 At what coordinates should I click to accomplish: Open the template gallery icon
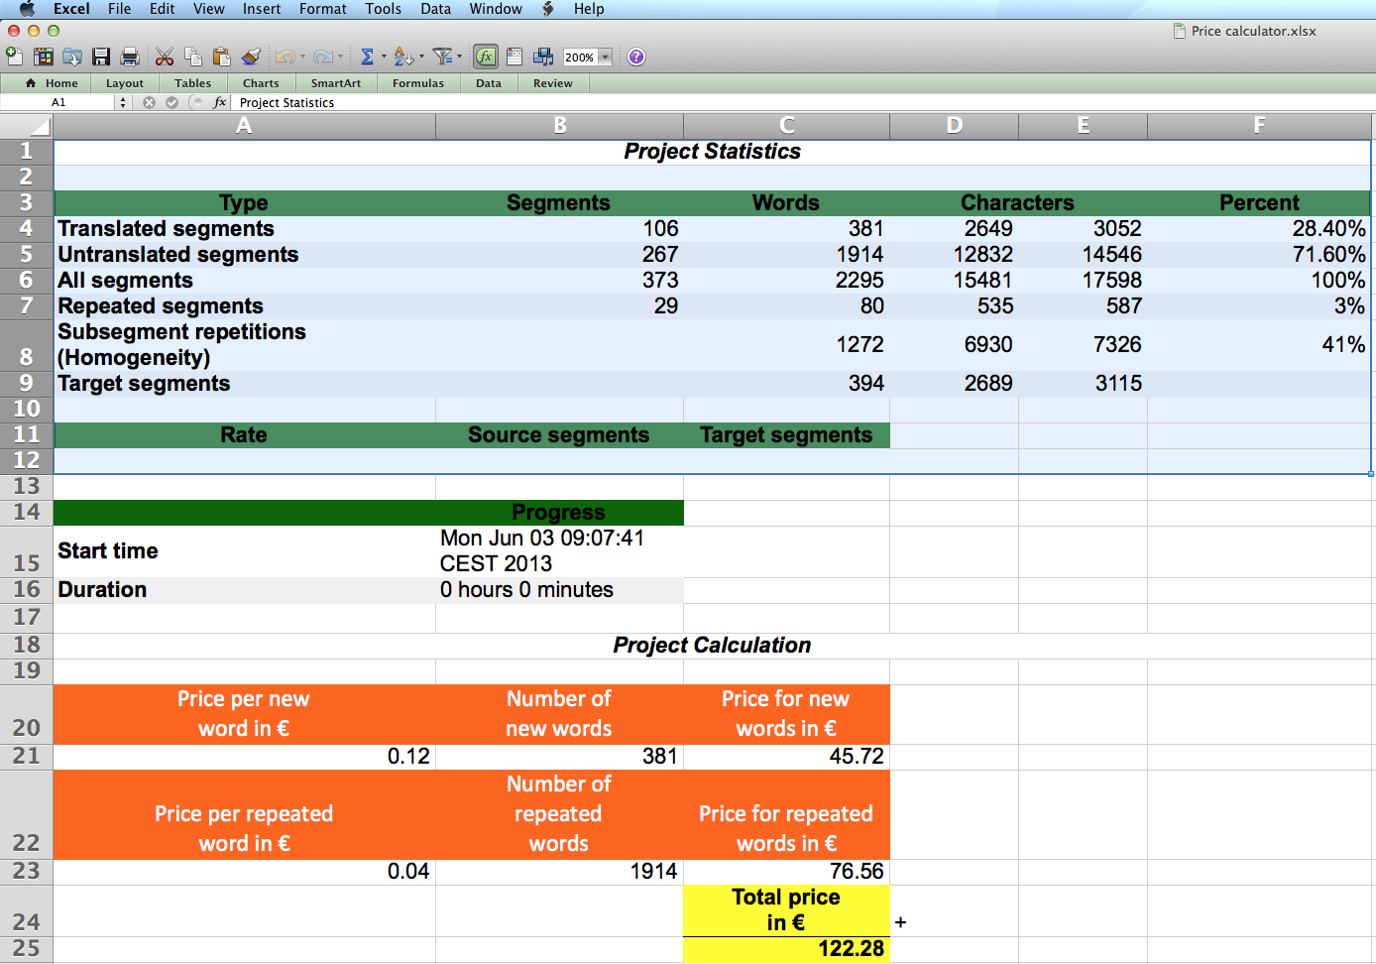pos(44,57)
